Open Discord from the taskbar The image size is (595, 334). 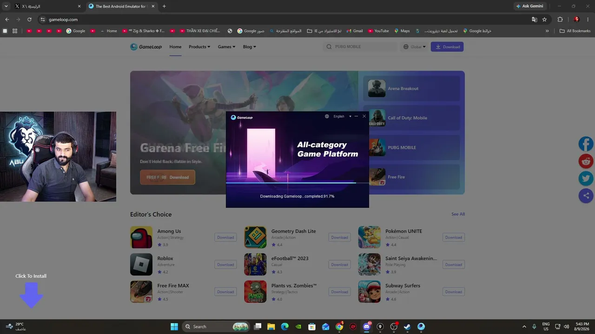pos(367,327)
